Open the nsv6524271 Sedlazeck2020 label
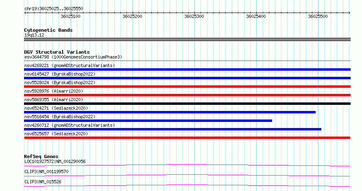The image size is (362, 191). [x=56, y=108]
